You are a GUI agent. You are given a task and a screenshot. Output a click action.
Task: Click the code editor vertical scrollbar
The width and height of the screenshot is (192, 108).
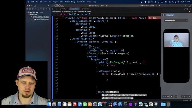[160, 81]
